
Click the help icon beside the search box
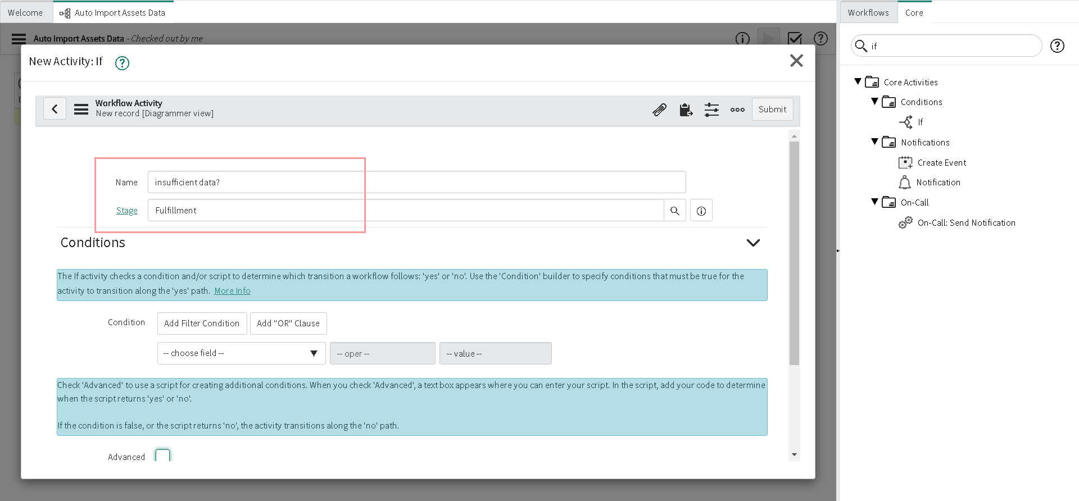coord(1057,45)
